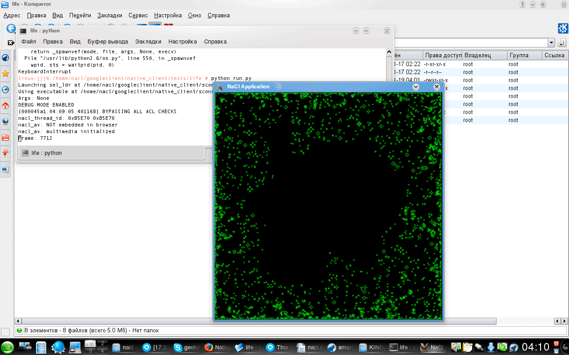The image size is (569, 355).
Task: Expand the location bar history dropdown
Action: [x=551, y=43]
